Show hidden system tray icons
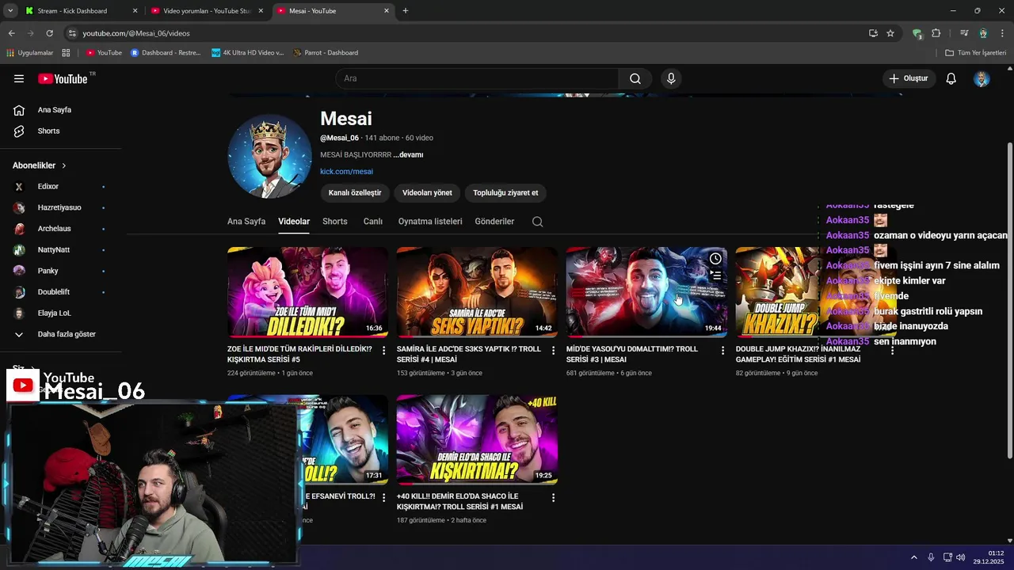 (913, 557)
